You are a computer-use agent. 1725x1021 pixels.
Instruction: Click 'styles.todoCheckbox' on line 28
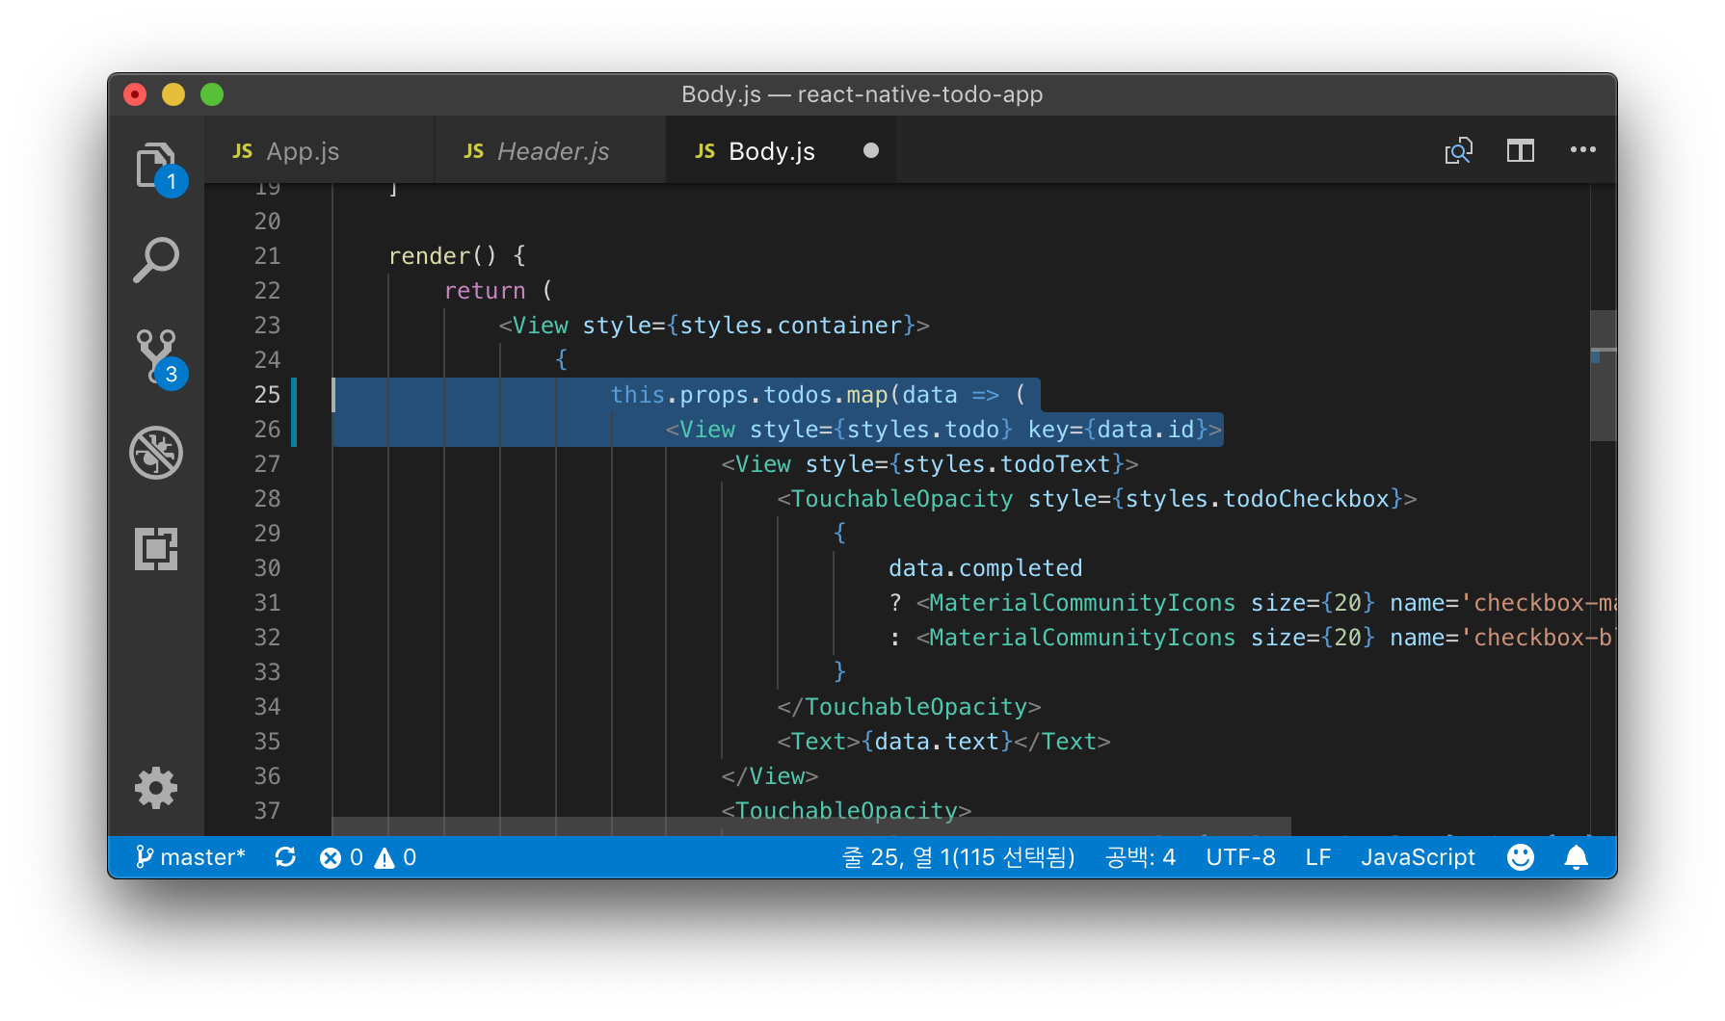[x=1258, y=499]
